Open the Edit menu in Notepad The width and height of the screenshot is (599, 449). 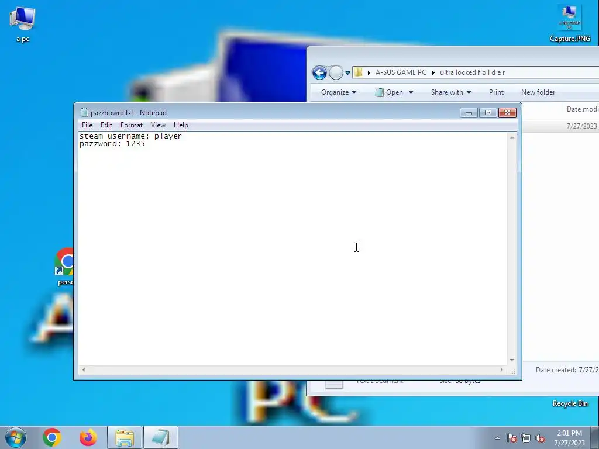[106, 125]
